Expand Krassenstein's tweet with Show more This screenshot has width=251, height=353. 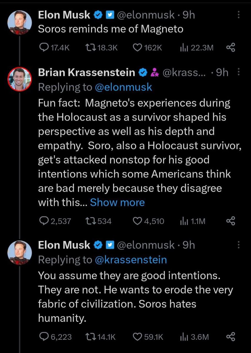[x=117, y=202]
